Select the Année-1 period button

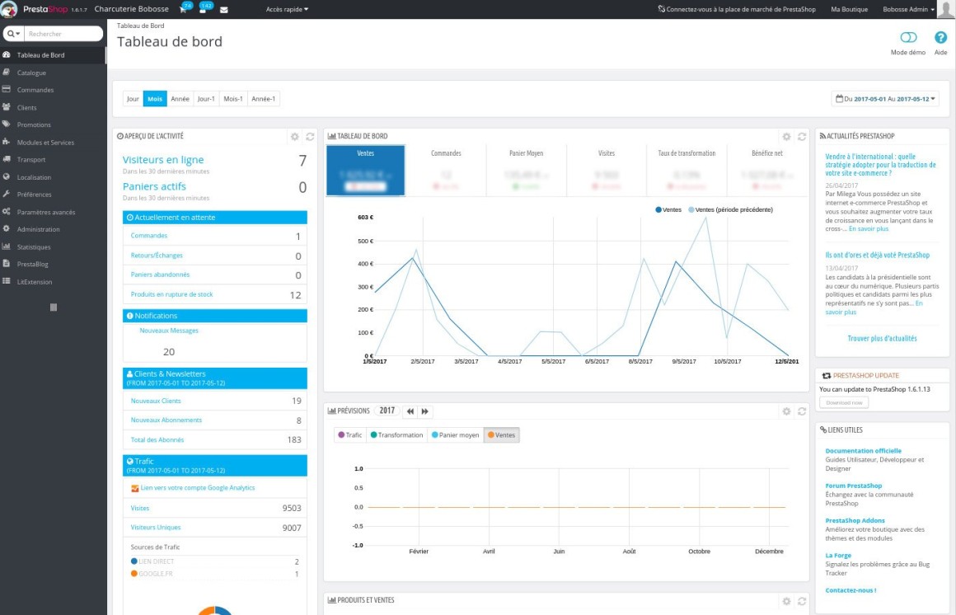[264, 99]
